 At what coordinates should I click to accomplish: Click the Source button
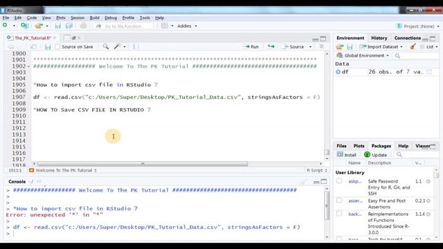coord(293,47)
